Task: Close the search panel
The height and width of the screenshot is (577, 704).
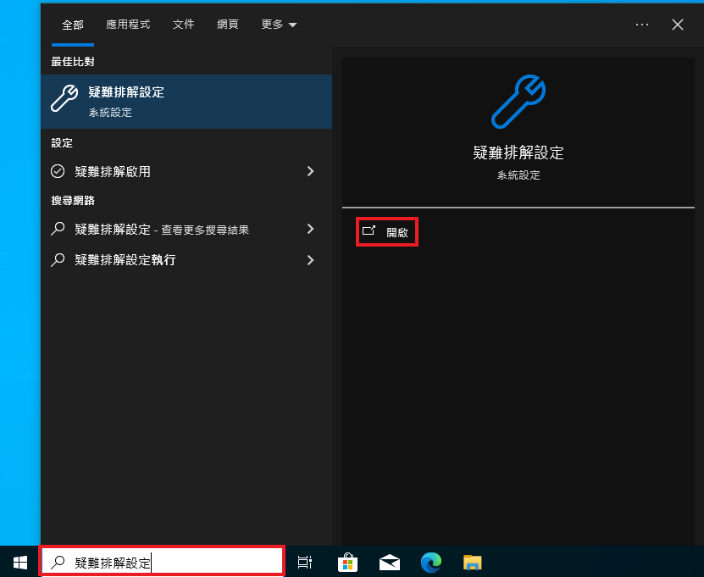Action: tap(678, 25)
